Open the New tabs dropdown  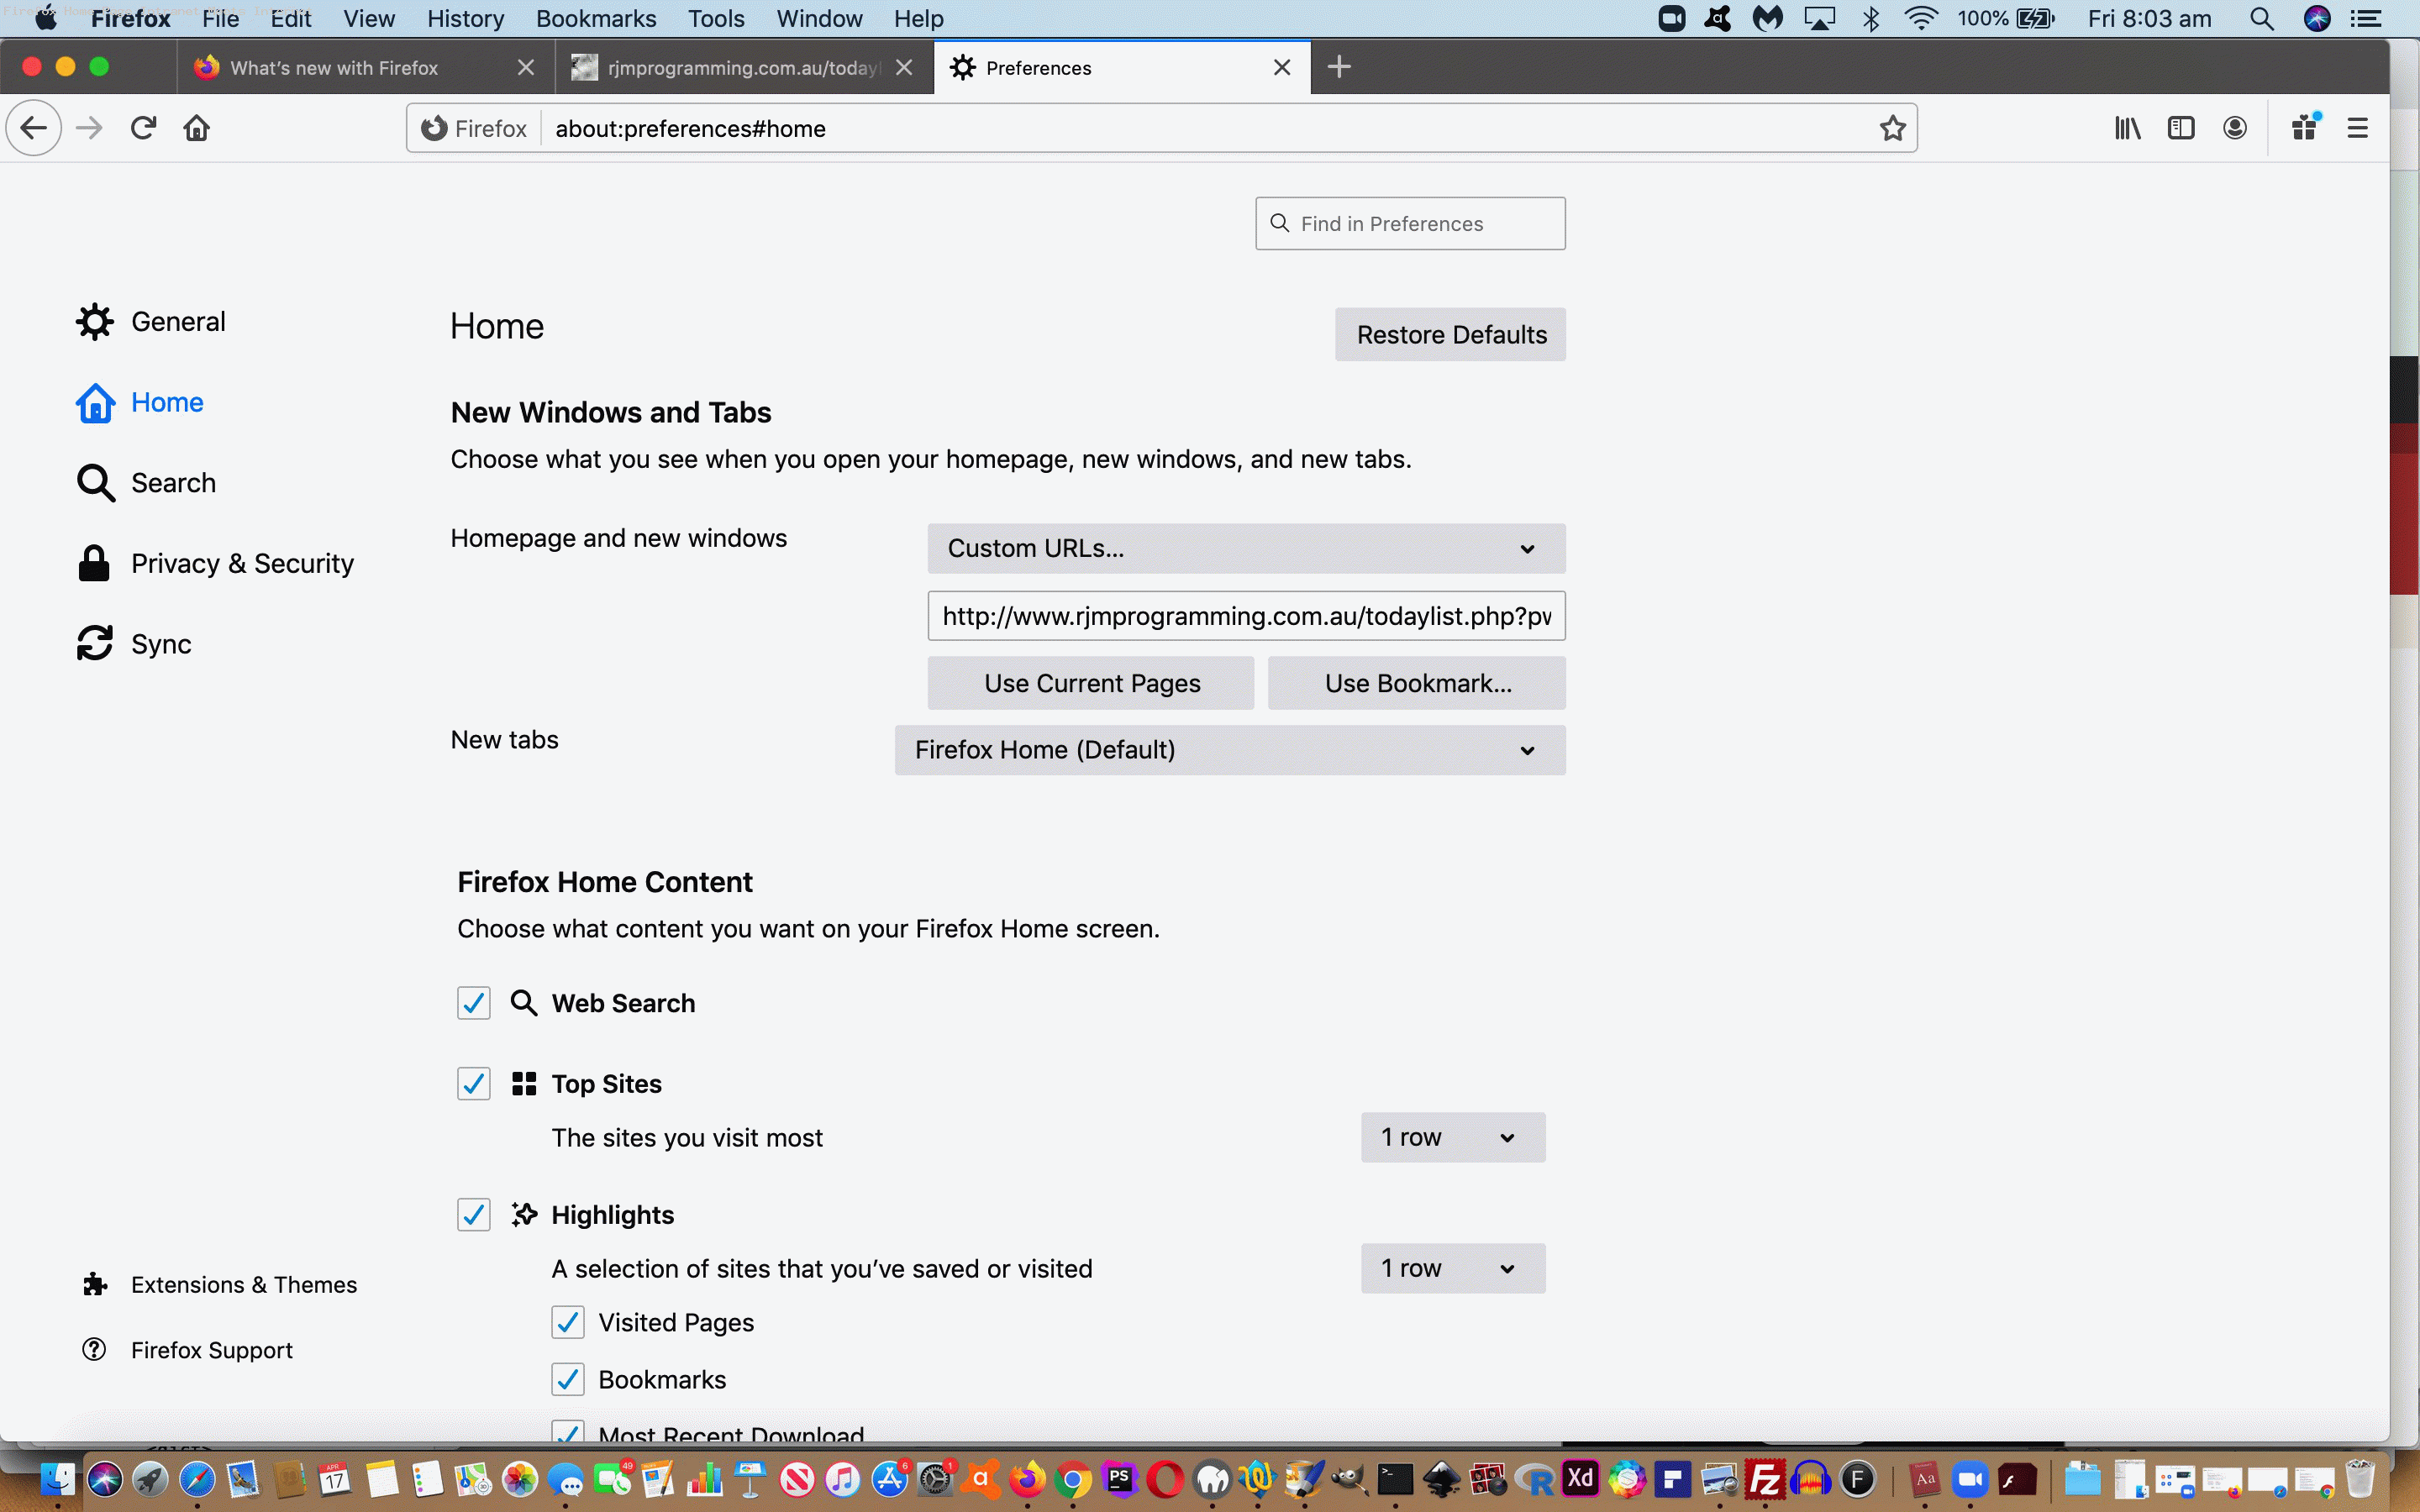1230,750
